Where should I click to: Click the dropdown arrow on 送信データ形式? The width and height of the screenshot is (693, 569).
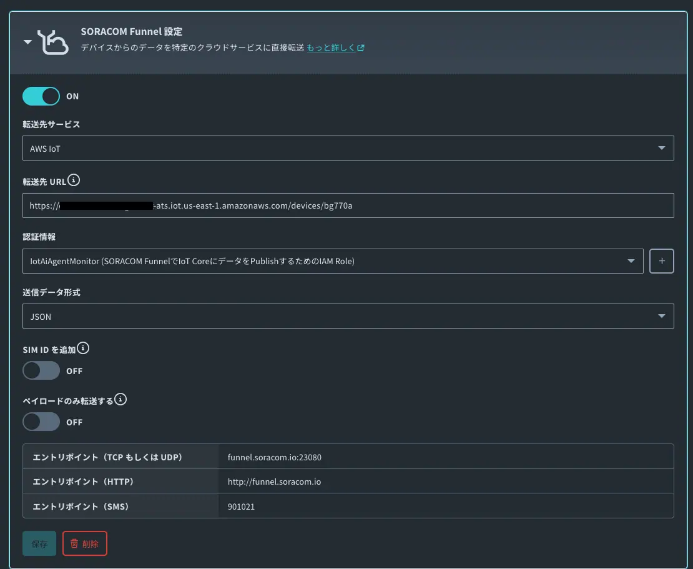click(x=661, y=316)
